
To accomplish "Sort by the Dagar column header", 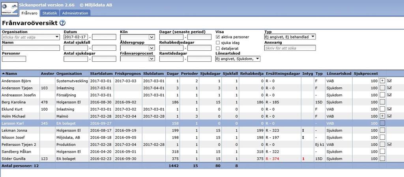I will click(x=173, y=74).
